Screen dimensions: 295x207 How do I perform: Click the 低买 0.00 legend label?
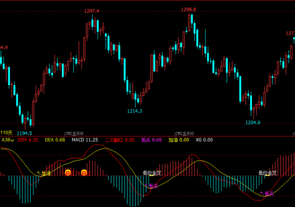(x=151, y=140)
